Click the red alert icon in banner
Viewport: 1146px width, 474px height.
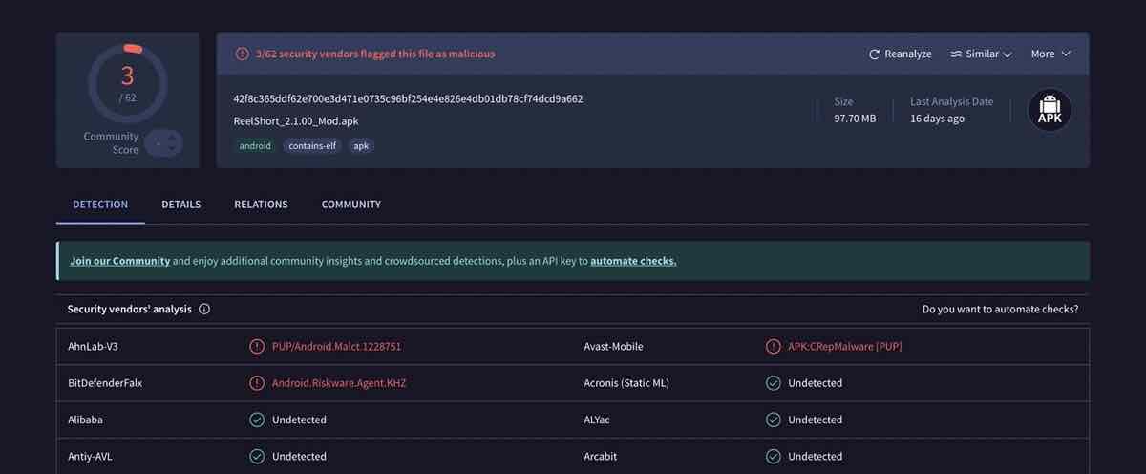[x=243, y=54]
